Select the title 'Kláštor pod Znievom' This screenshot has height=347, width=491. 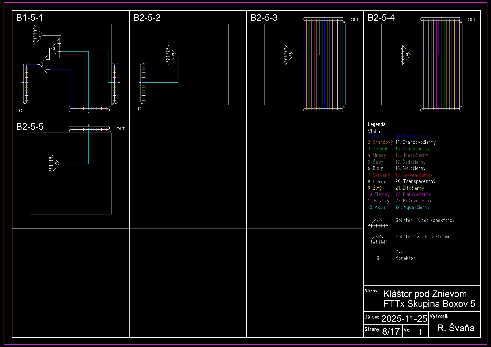click(x=425, y=294)
